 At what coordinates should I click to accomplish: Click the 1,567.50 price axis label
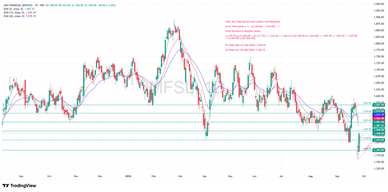[x=379, y=105]
